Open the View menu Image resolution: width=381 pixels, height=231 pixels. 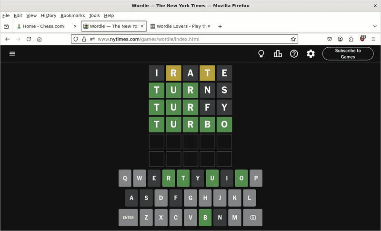[x=31, y=15]
